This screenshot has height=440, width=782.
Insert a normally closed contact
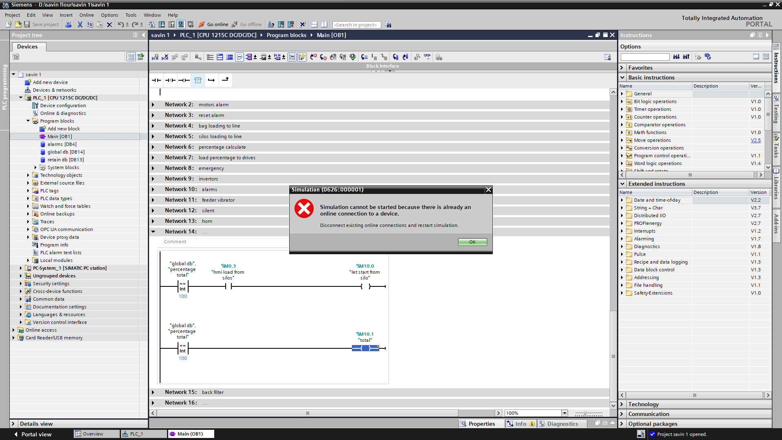point(170,80)
